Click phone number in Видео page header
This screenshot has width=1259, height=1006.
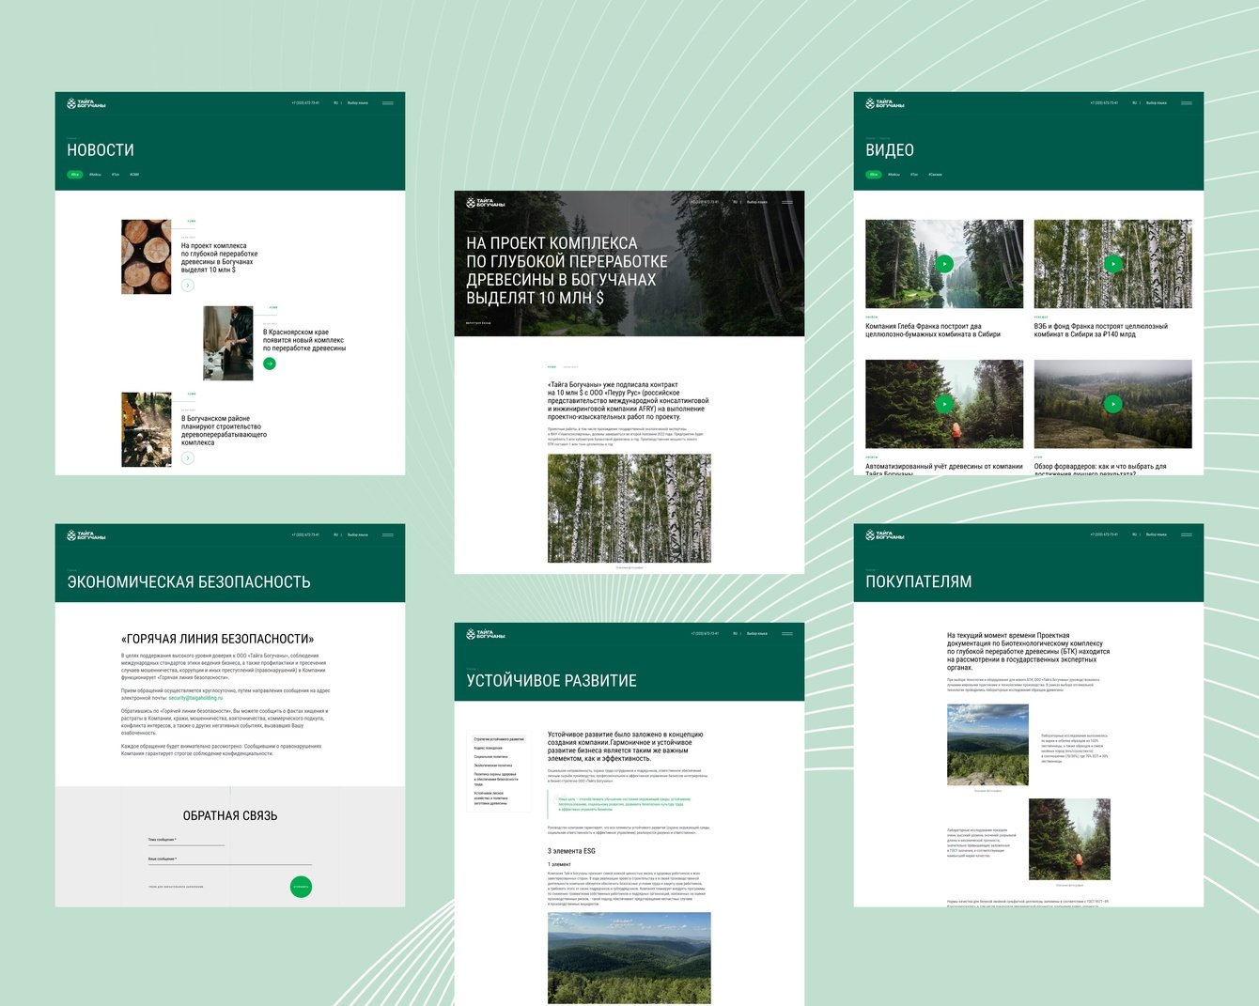pos(1104,102)
